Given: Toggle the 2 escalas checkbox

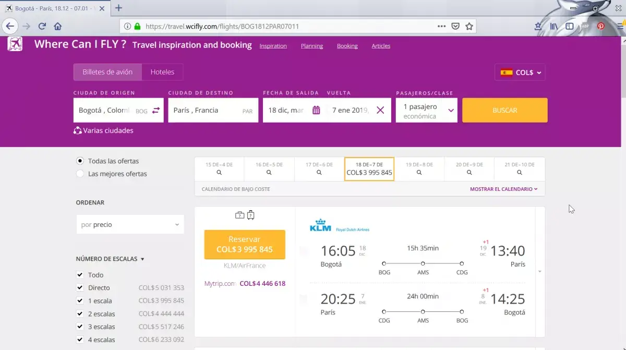Looking at the screenshot, I should pyautogui.click(x=80, y=313).
